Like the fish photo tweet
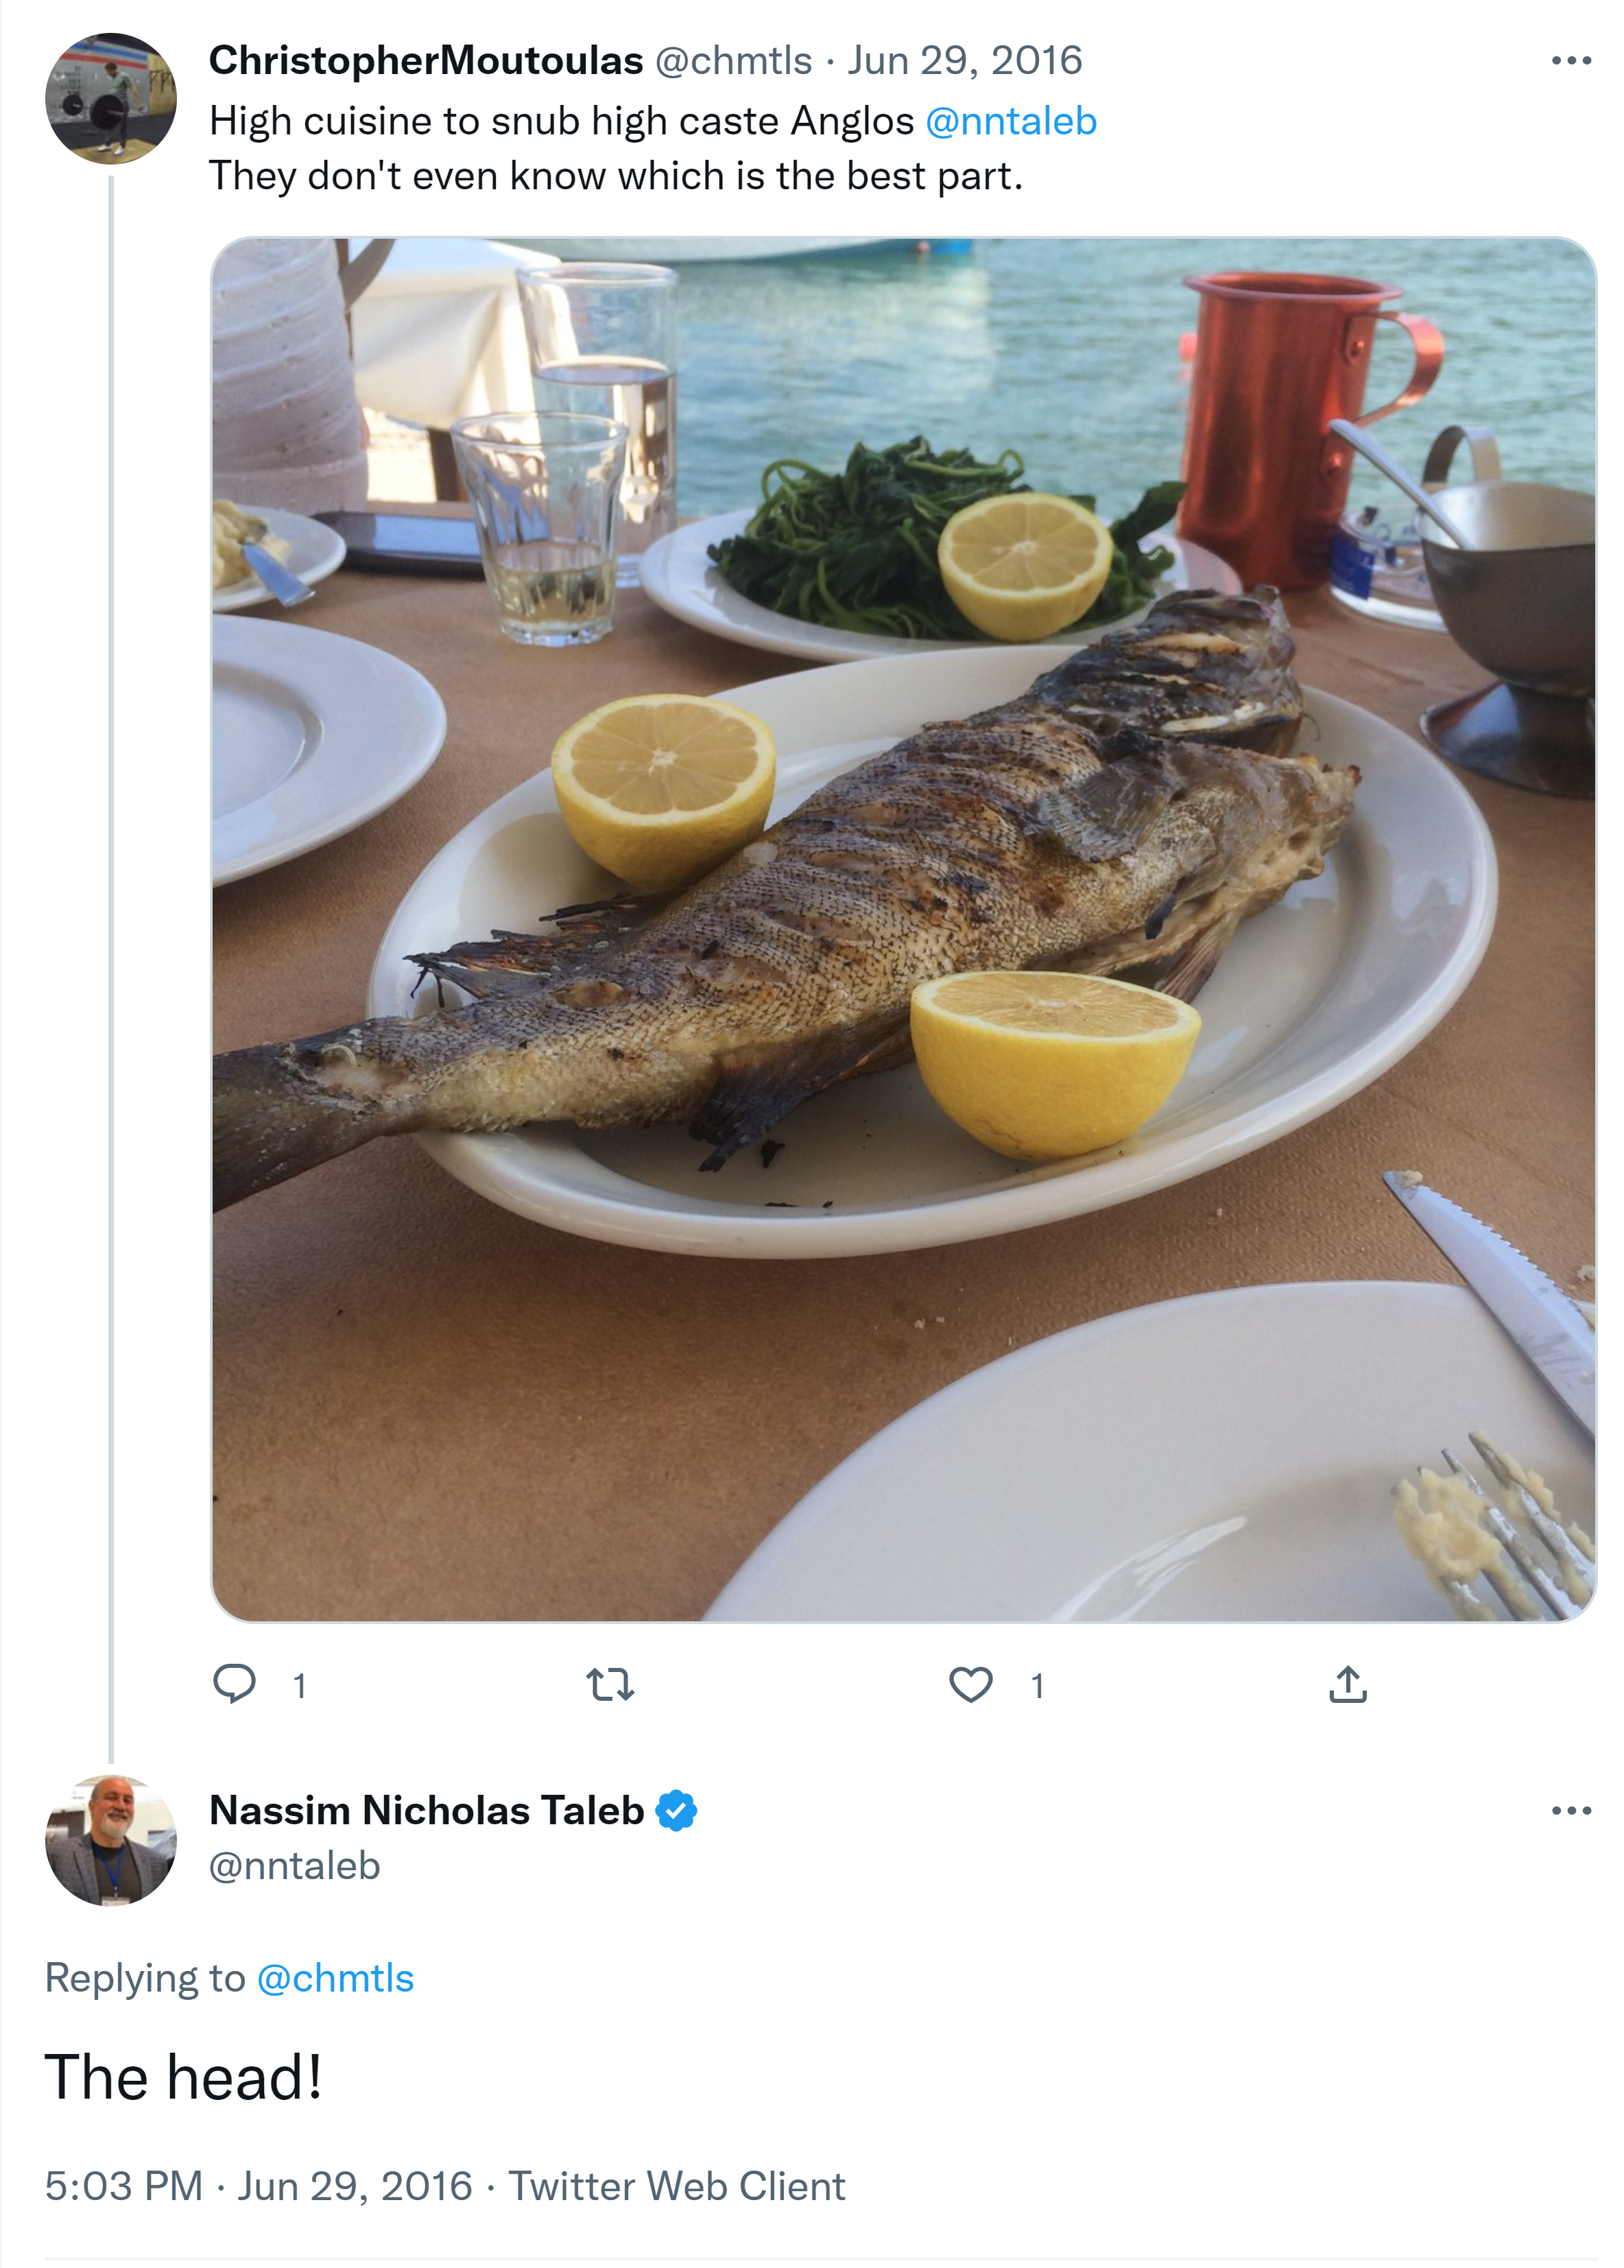Image resolution: width=1624 pixels, height=2268 pixels. 970,1684
